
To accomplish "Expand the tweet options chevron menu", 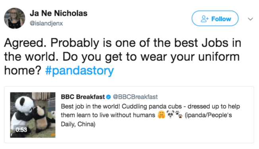I will click(250, 19).
